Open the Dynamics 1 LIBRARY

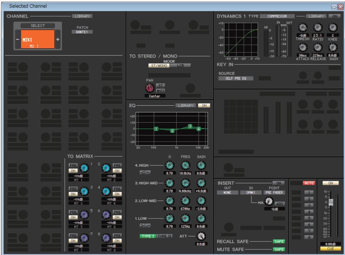(316, 16)
